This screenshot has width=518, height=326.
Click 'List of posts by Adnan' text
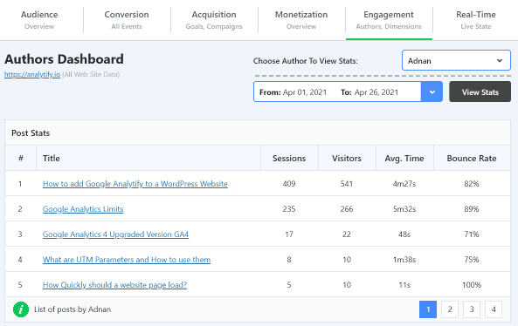[73, 309]
